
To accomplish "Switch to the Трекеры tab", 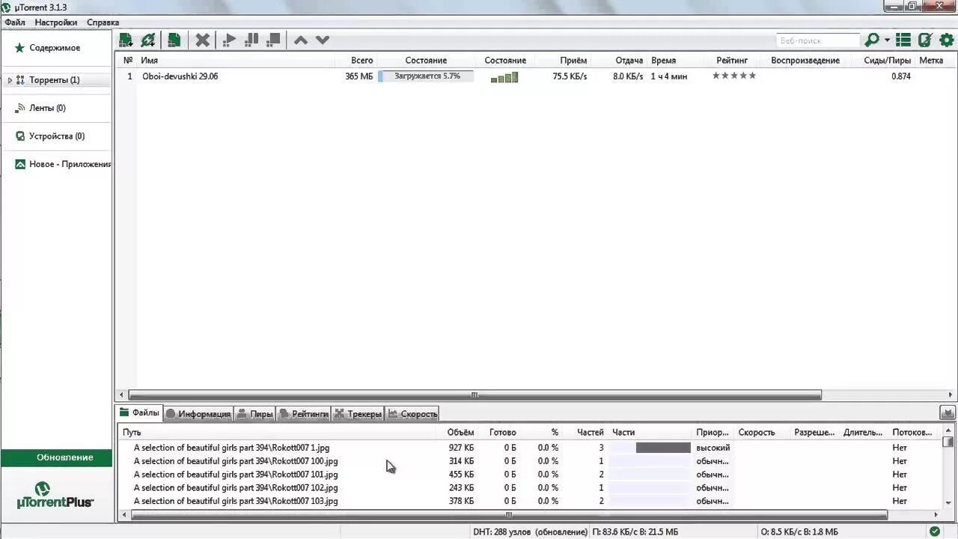I will pyautogui.click(x=358, y=414).
